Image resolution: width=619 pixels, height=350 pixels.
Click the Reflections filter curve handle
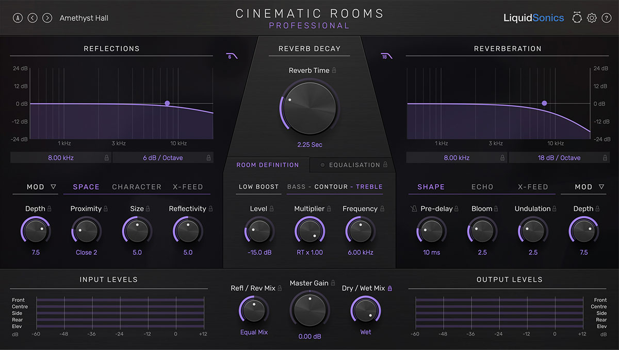(167, 103)
